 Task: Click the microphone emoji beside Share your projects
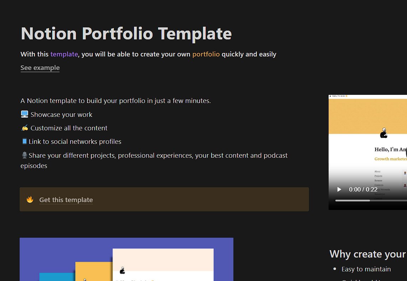pyautogui.click(x=24, y=155)
